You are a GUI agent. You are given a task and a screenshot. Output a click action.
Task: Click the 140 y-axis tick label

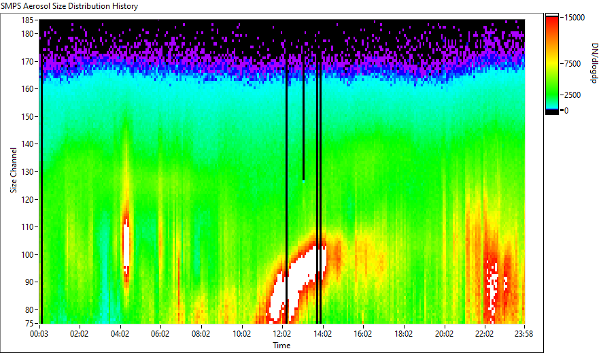pyautogui.click(x=27, y=144)
